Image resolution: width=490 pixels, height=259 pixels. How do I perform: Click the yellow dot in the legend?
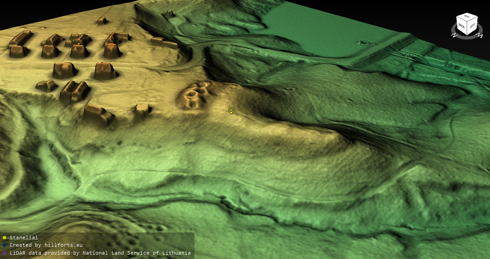(4, 238)
